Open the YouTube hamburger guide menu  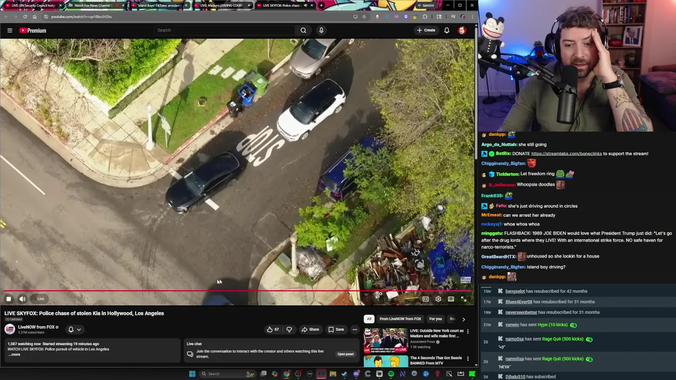click(10, 31)
